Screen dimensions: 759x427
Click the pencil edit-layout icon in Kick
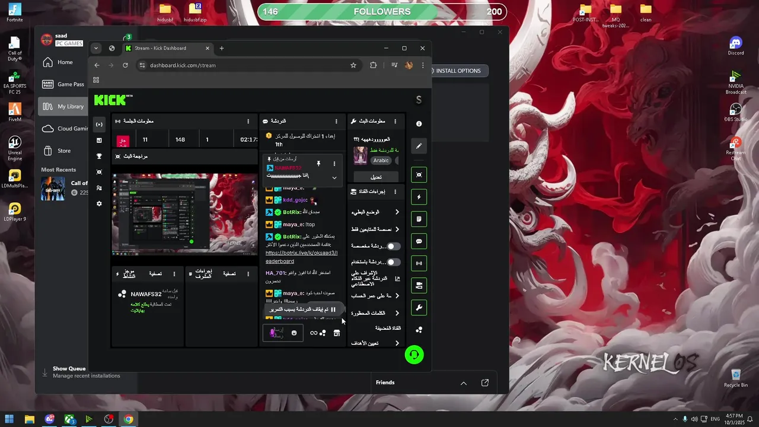click(x=419, y=146)
